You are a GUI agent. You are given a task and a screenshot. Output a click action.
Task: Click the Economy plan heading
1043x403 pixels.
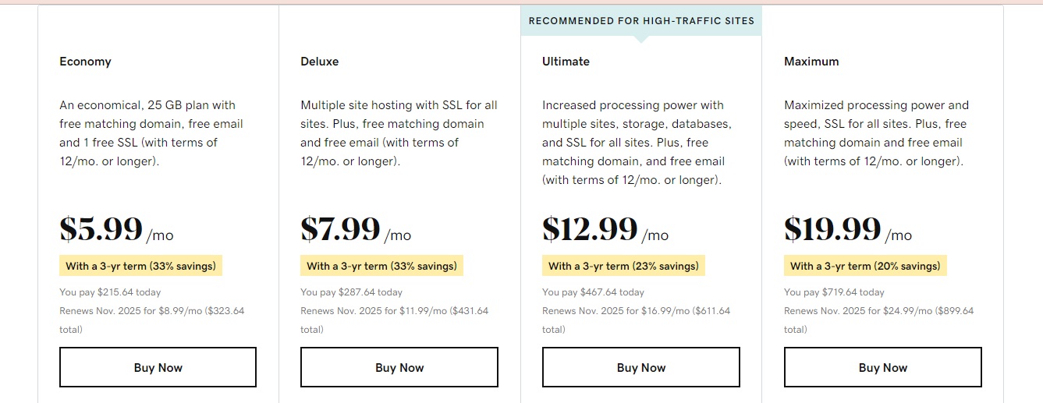85,62
